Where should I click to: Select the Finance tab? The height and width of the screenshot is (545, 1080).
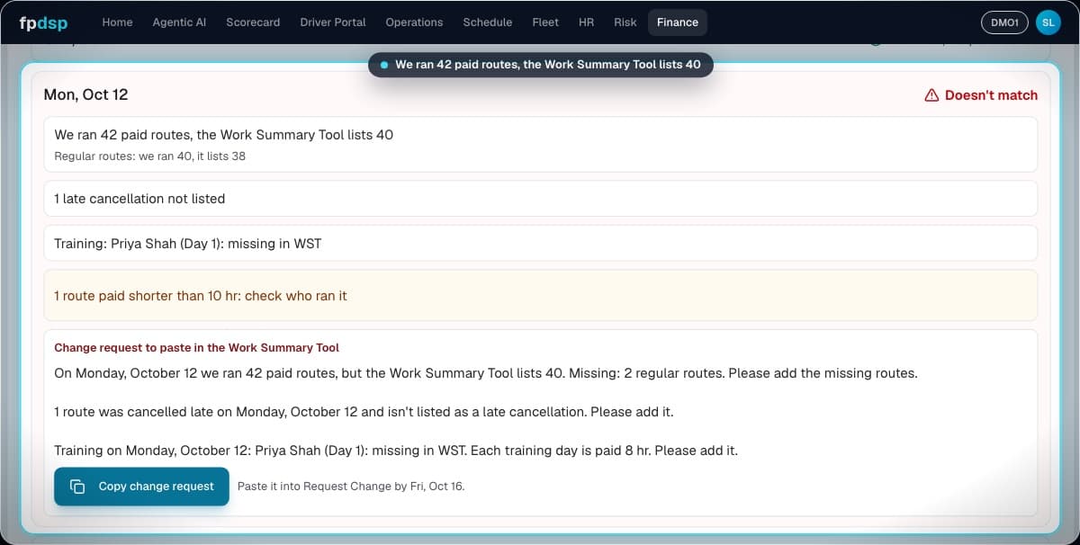(678, 22)
